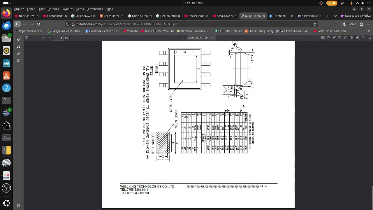Open the history clock sidebar icon

click(x=18, y=53)
